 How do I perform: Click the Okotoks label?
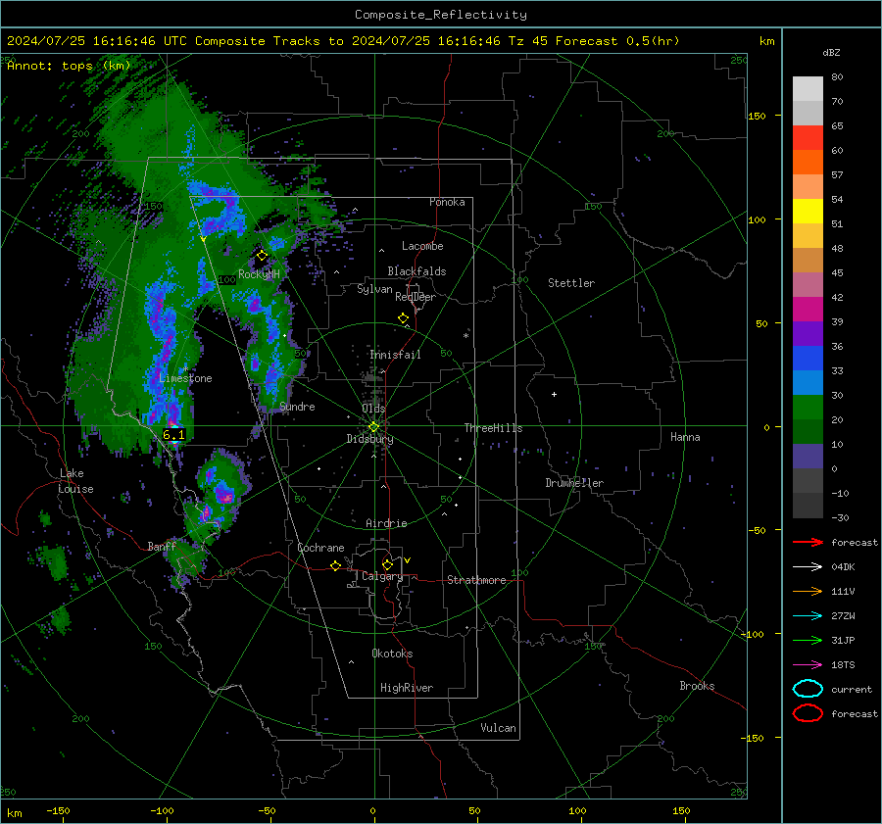392,654
